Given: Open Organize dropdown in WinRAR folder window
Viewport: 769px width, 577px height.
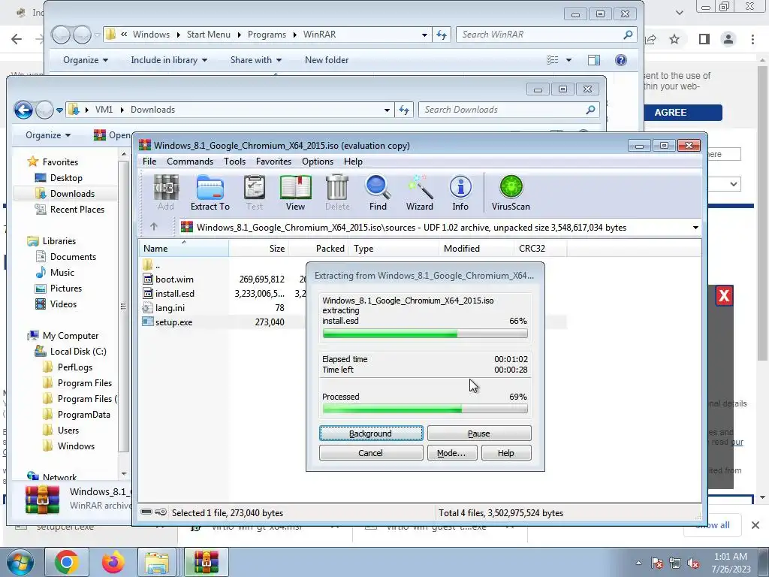Looking at the screenshot, I should [86, 60].
